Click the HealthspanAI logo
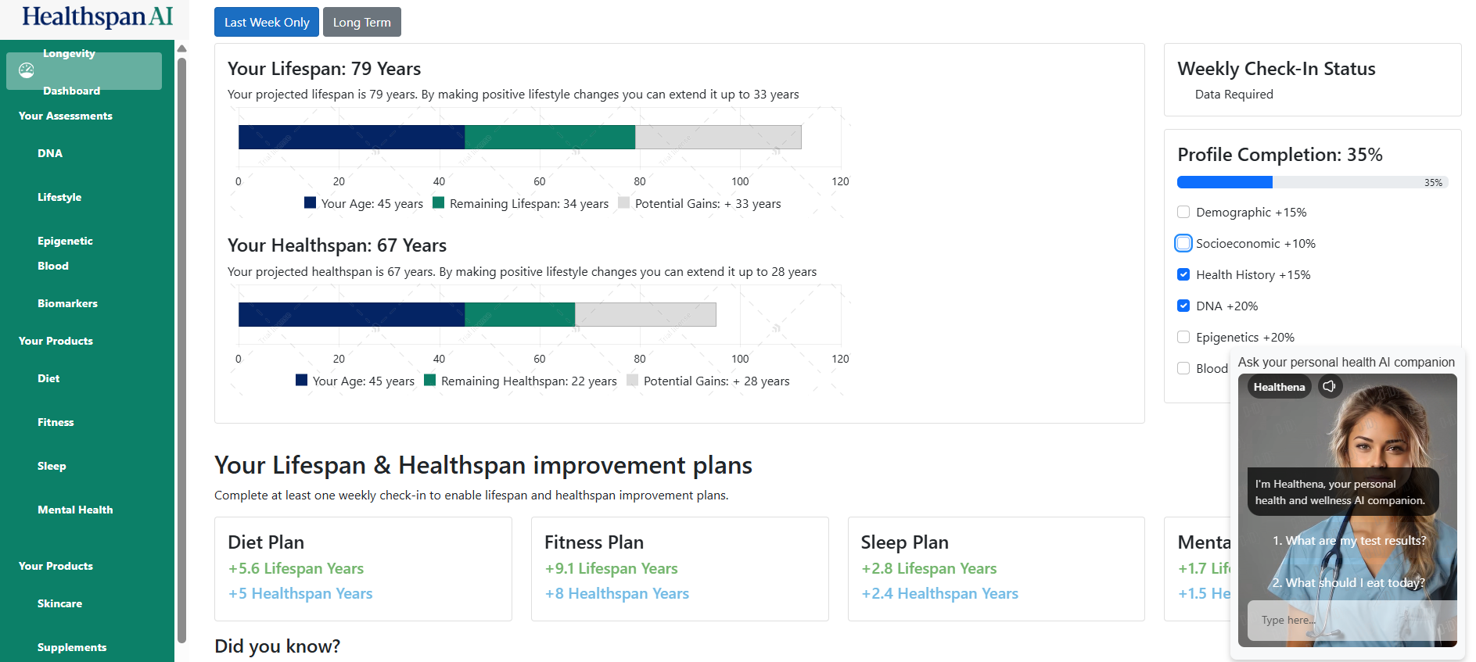Screen dimensions: 1476x662 click(97, 16)
